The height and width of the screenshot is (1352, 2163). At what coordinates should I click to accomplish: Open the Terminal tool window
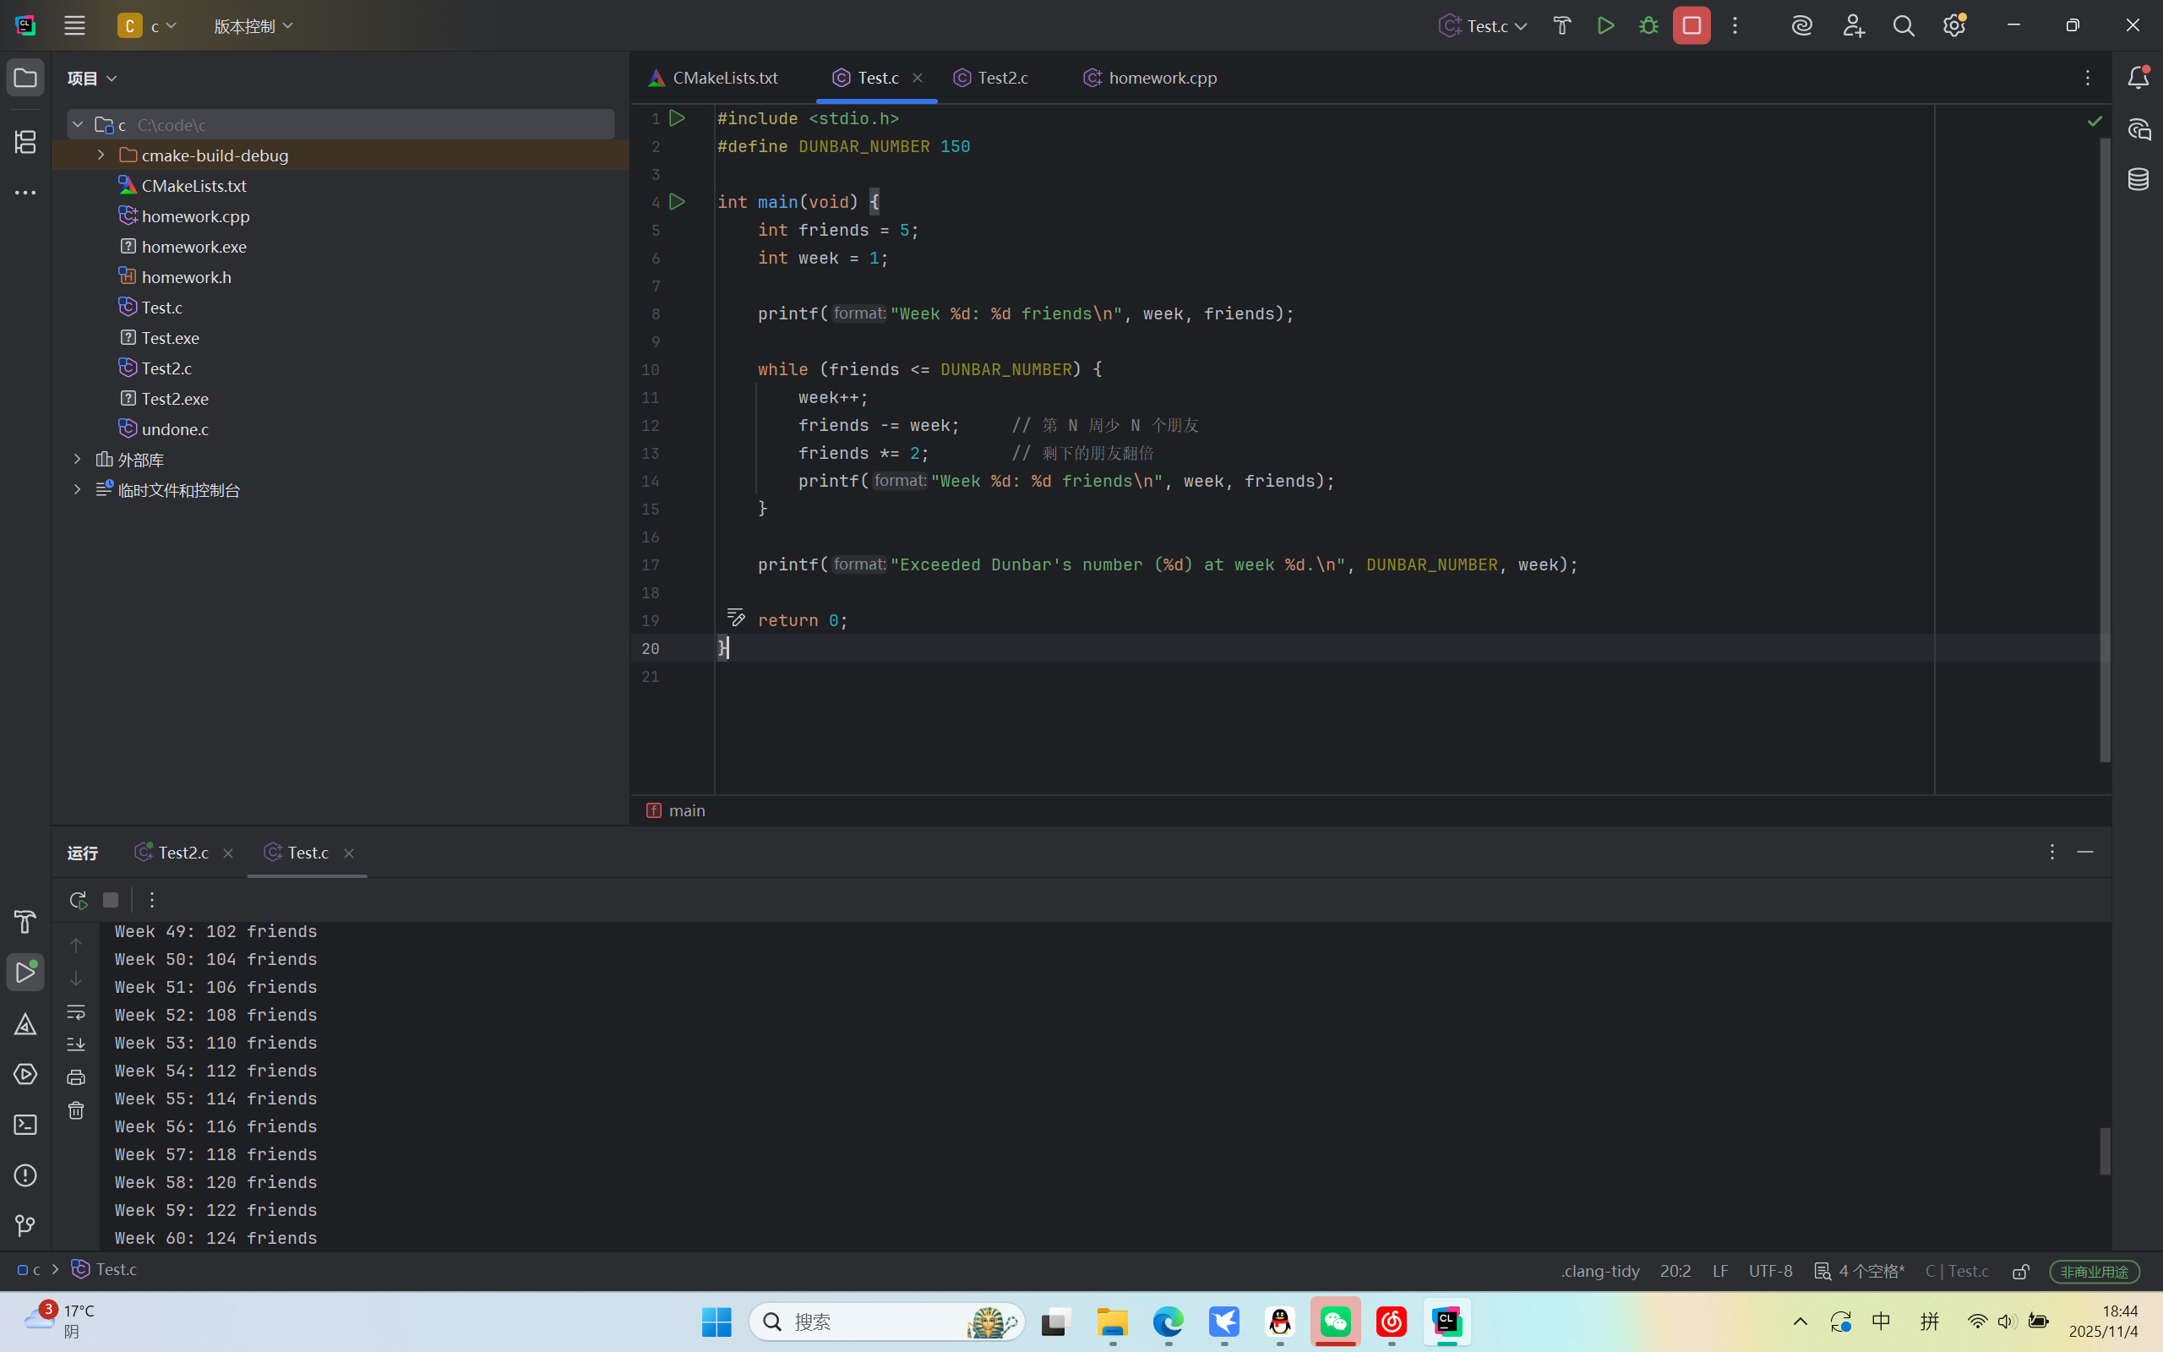pyautogui.click(x=25, y=1125)
